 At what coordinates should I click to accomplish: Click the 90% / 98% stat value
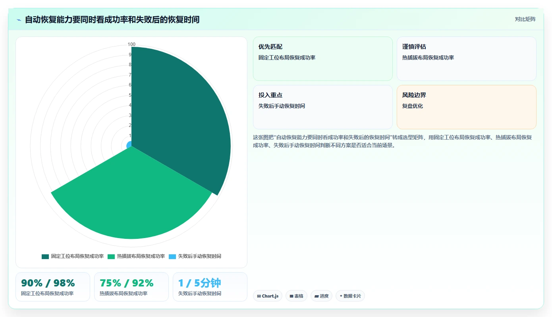(x=48, y=283)
